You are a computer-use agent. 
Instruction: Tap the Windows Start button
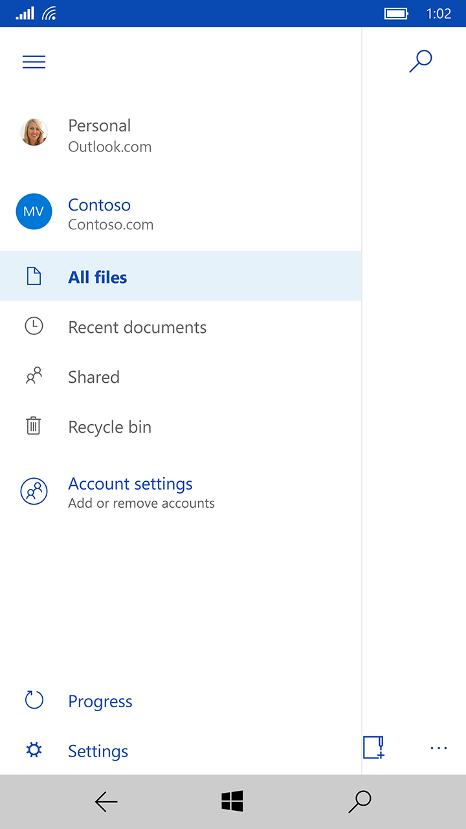232,802
